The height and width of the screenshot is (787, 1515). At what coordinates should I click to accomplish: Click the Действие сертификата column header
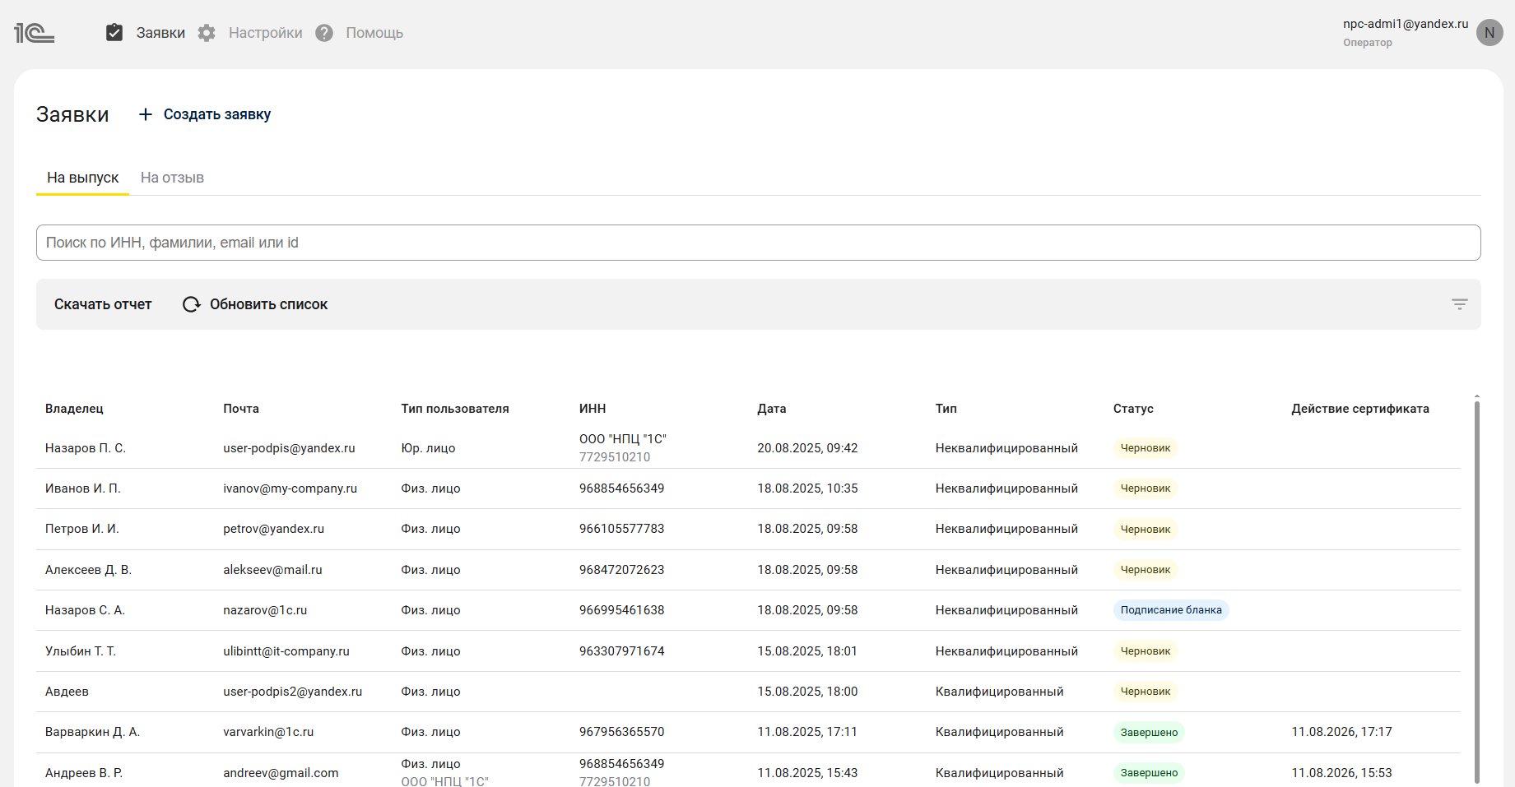(x=1360, y=409)
